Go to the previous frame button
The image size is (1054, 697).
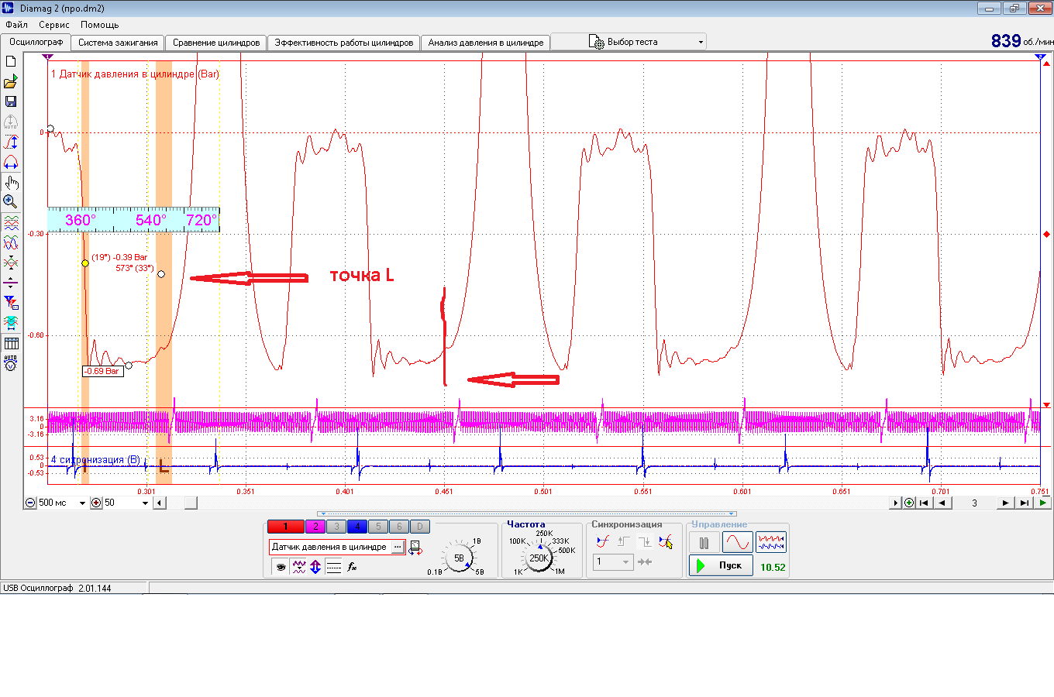pyautogui.click(x=942, y=503)
